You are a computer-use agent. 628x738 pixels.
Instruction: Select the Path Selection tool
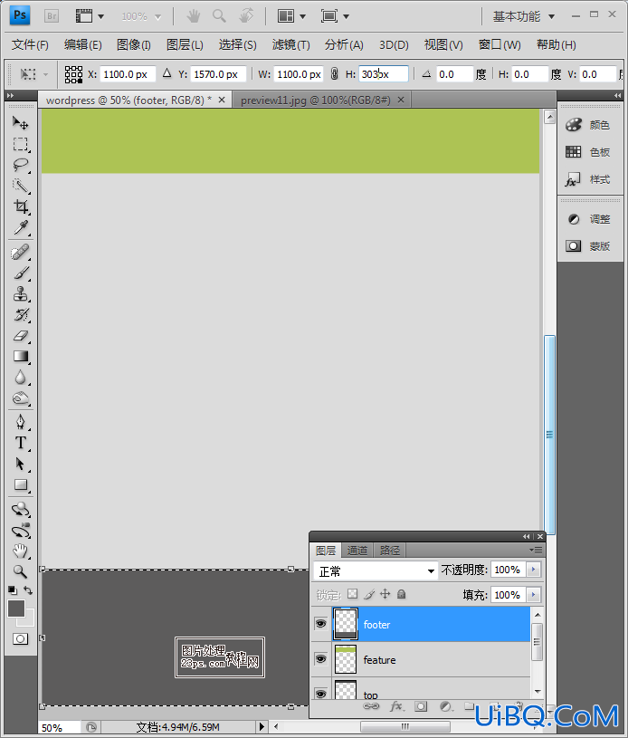tap(20, 464)
